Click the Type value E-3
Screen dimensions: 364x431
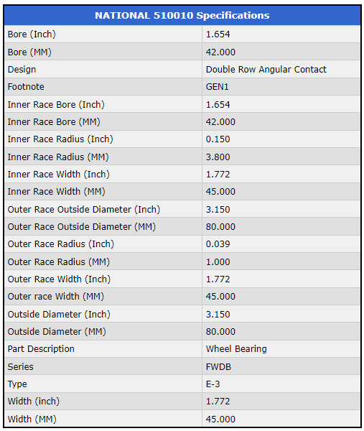(x=213, y=384)
